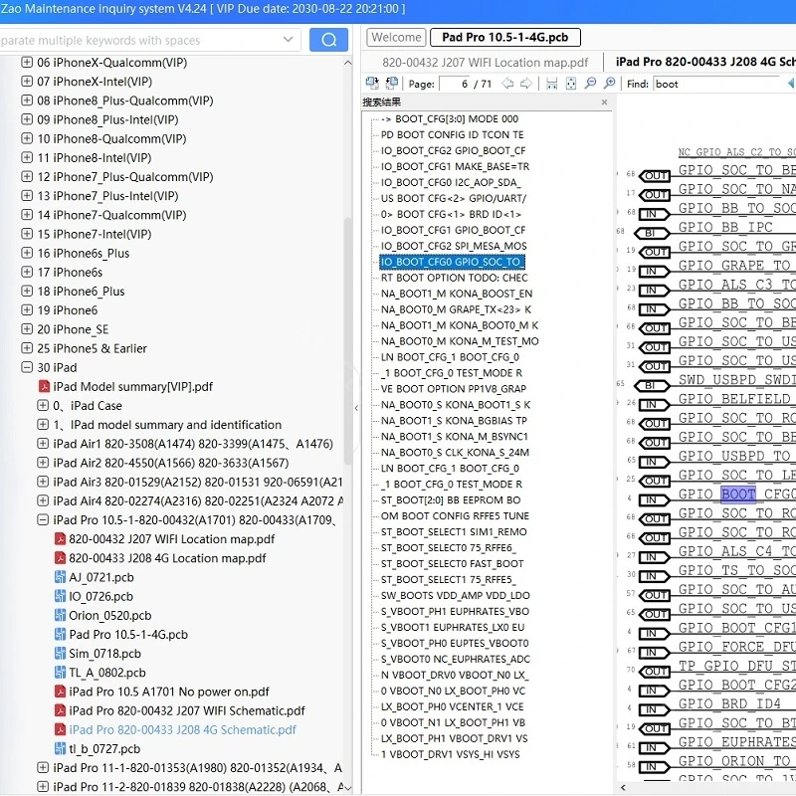796x796 pixels.
Task: Select result -> BOOT_CFG[3:0] MODE 000
Action: (450, 118)
